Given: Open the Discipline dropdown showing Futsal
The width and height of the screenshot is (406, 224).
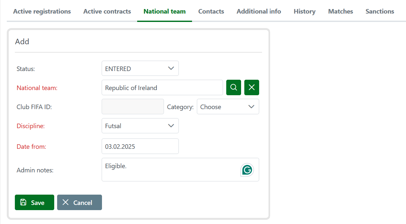Looking at the screenshot, I should pos(140,126).
